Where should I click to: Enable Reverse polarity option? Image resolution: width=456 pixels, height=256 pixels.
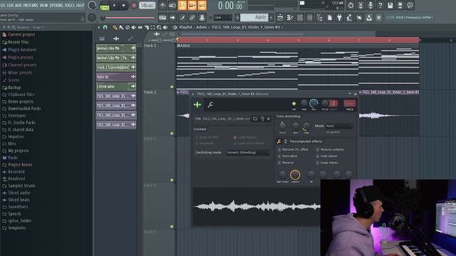click(330, 149)
